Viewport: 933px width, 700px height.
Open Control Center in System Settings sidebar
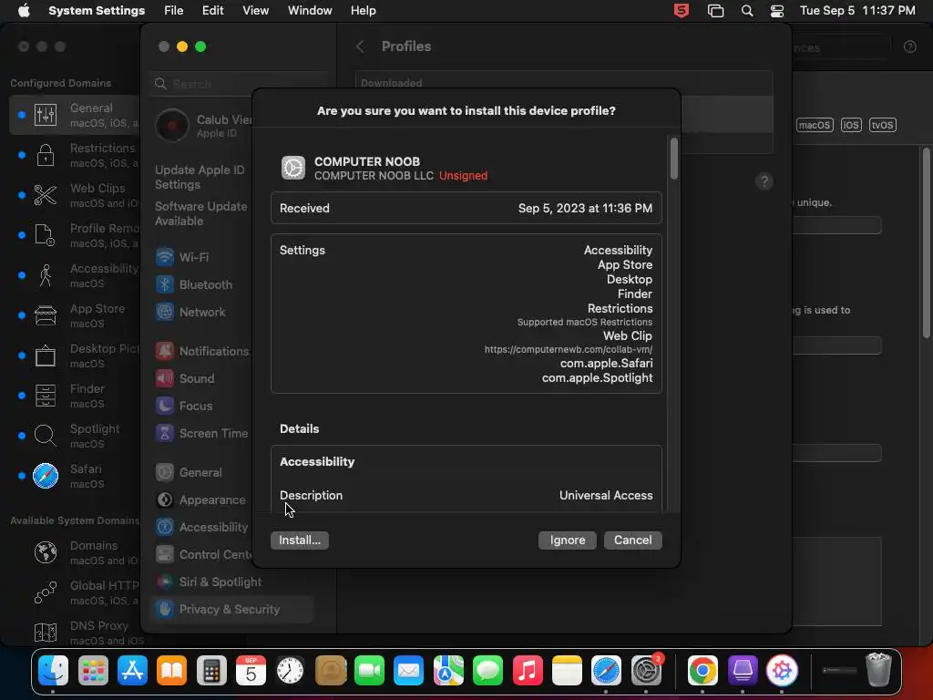coord(202,555)
